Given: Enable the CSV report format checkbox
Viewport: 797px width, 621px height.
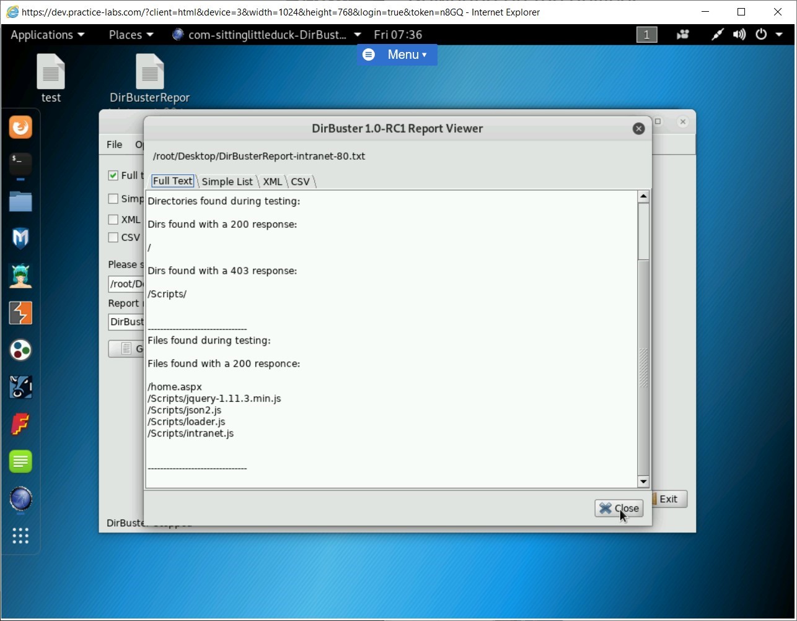Looking at the screenshot, I should click(x=113, y=237).
